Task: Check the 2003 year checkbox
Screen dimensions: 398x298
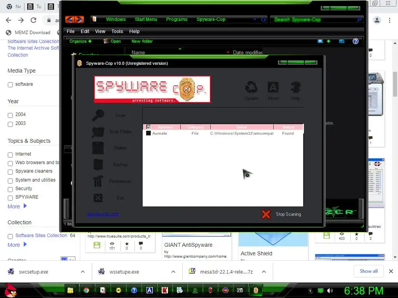Action: pyautogui.click(x=10, y=124)
